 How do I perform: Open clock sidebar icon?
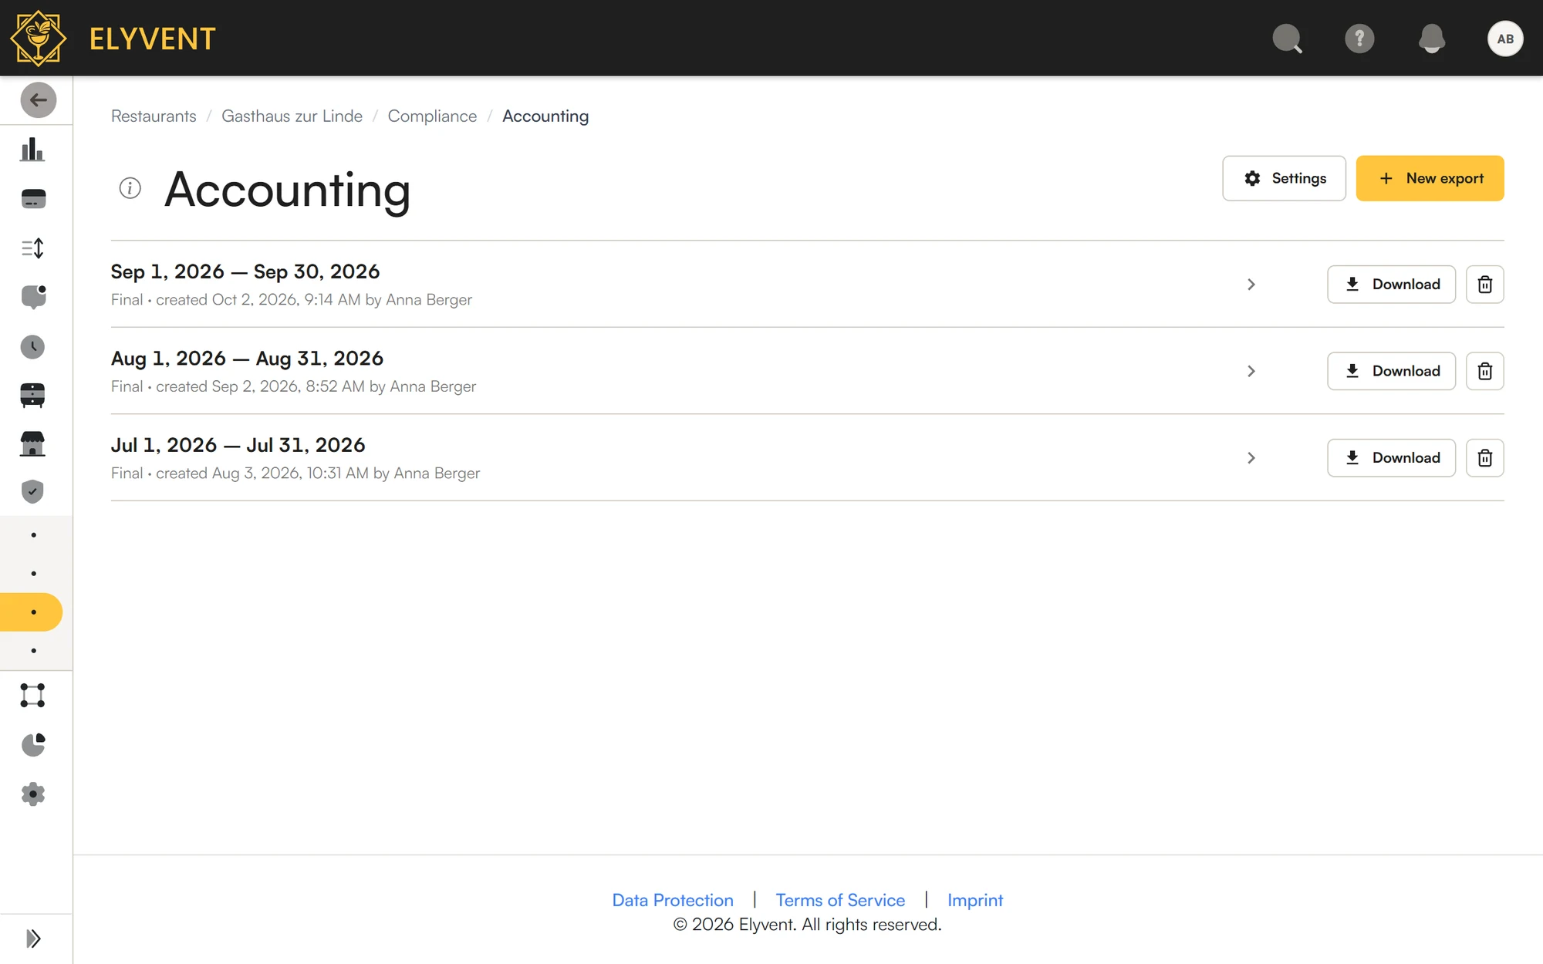(x=32, y=347)
